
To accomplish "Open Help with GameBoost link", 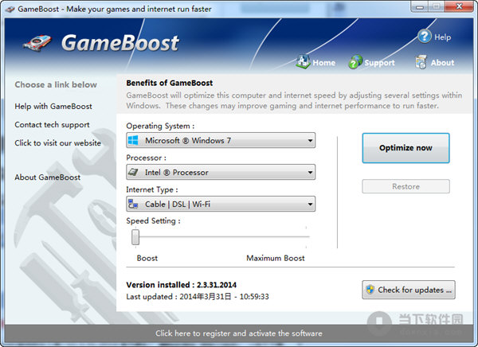I will pos(53,107).
